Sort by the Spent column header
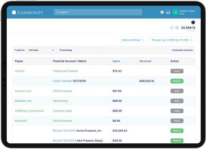 click(116, 61)
